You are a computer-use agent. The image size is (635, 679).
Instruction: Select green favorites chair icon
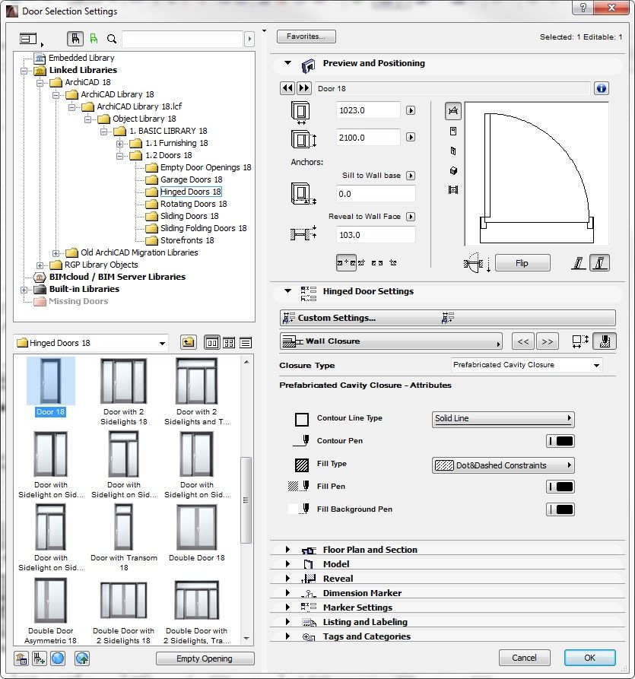click(94, 39)
